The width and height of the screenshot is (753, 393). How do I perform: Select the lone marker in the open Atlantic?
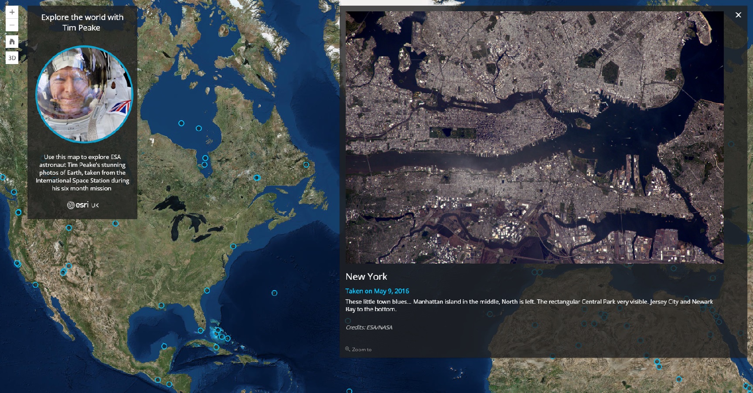pos(274,293)
